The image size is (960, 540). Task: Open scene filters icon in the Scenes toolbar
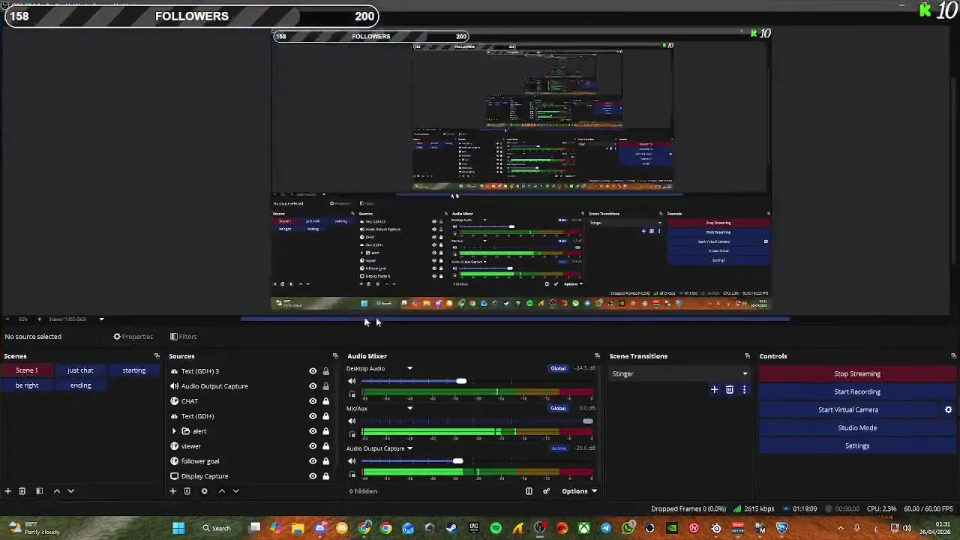tap(39, 491)
